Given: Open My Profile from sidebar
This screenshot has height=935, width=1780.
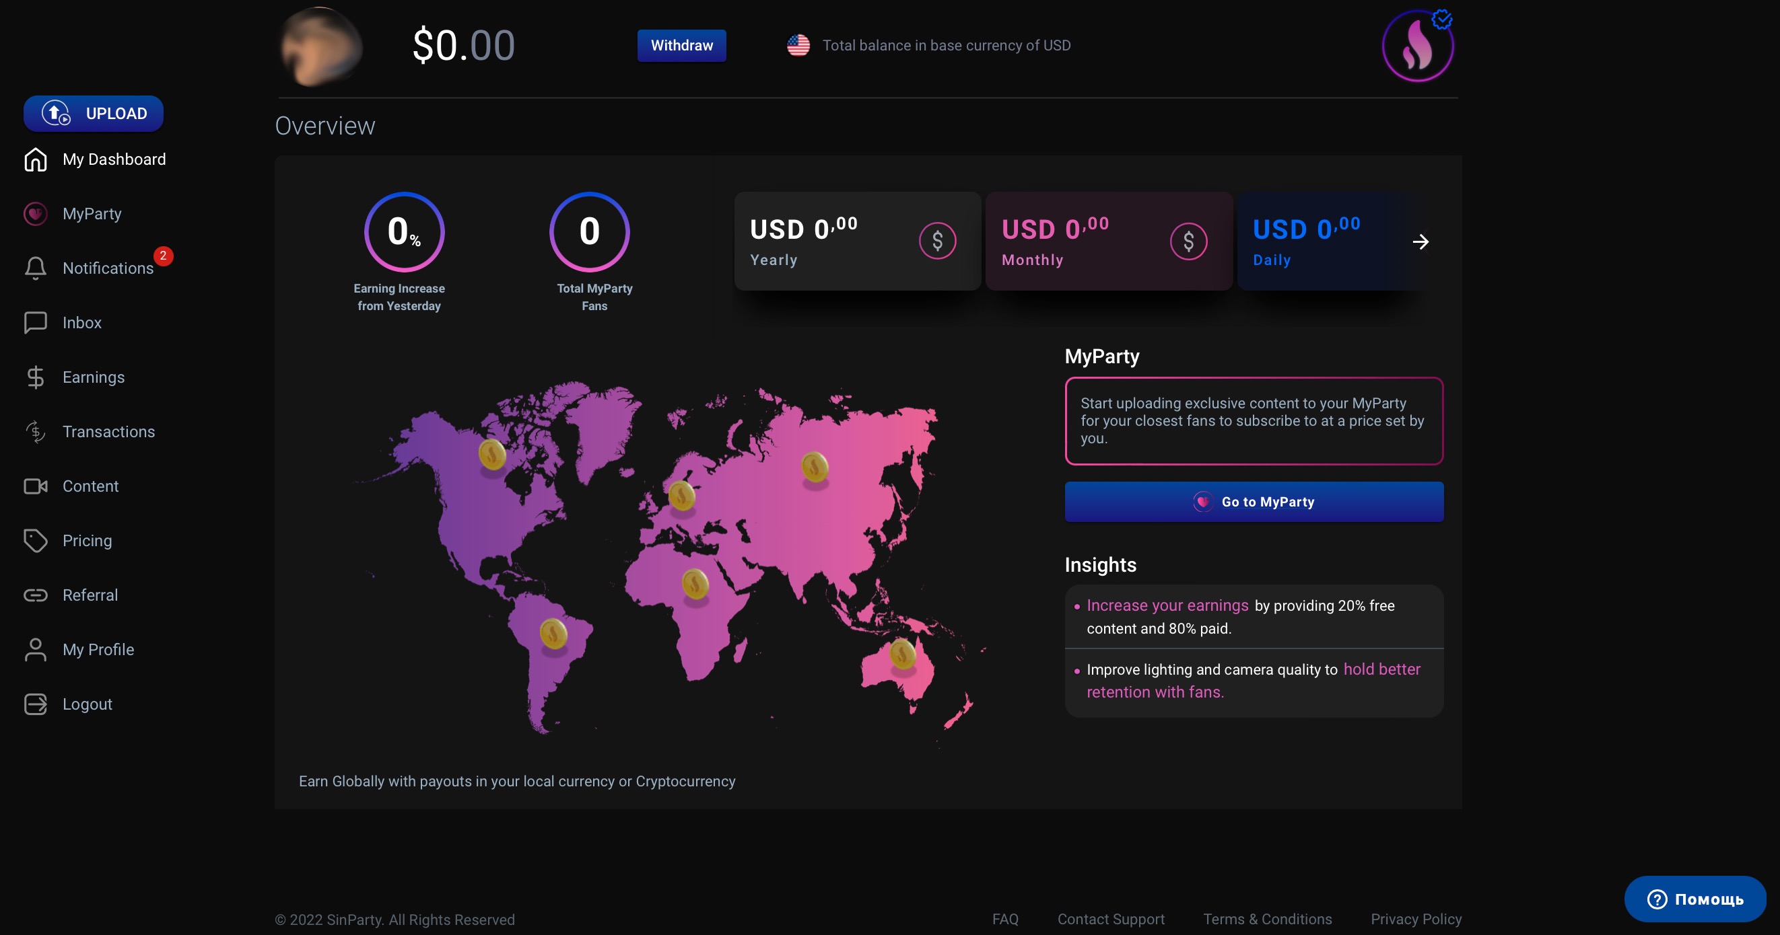Looking at the screenshot, I should click(x=98, y=650).
